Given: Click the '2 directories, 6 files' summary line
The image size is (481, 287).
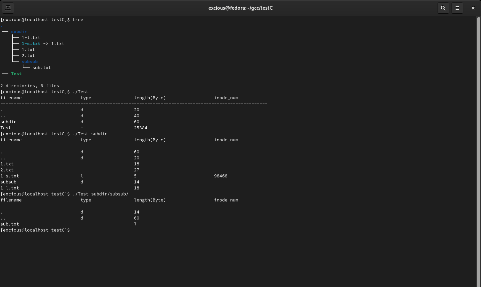Looking at the screenshot, I should coord(30,86).
